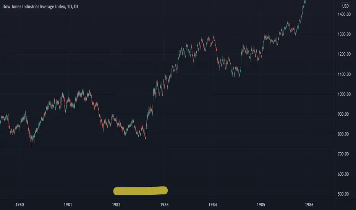The width and height of the screenshot is (356, 210).
Task: Click the 500.00 price scale label
Action: [343, 194]
